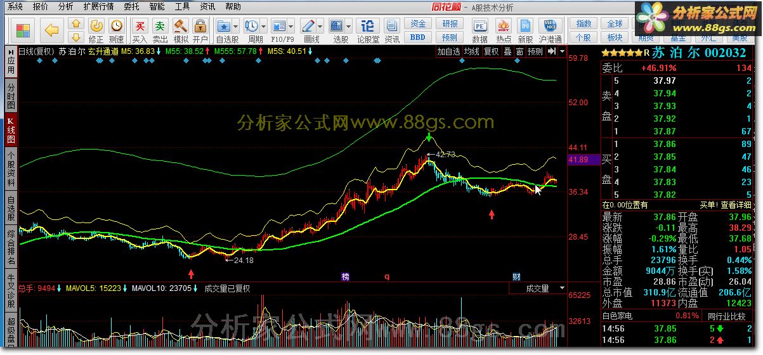
Task: Click the 个股 button
Action: pyautogui.click(x=584, y=37)
